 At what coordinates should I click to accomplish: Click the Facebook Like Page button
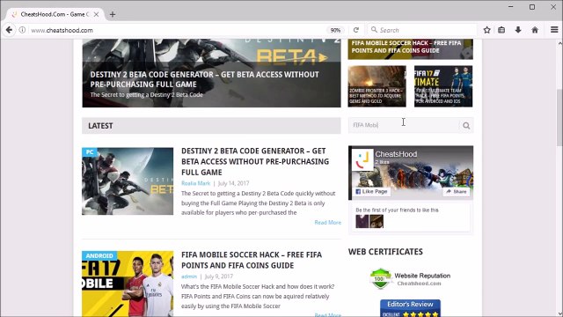(371, 192)
